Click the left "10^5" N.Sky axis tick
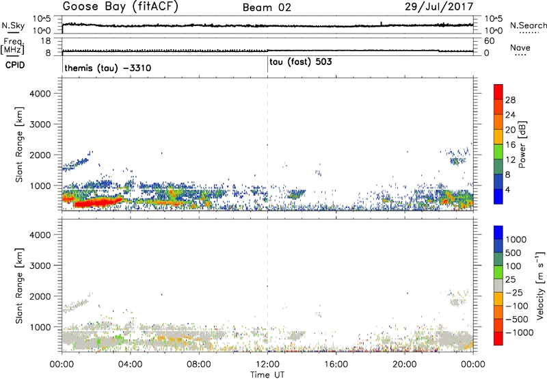This screenshot has width=547, height=379. (x=42, y=19)
